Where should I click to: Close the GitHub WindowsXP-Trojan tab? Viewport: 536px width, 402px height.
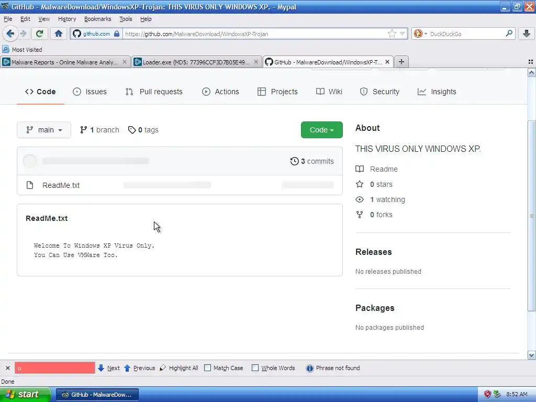[387, 62]
